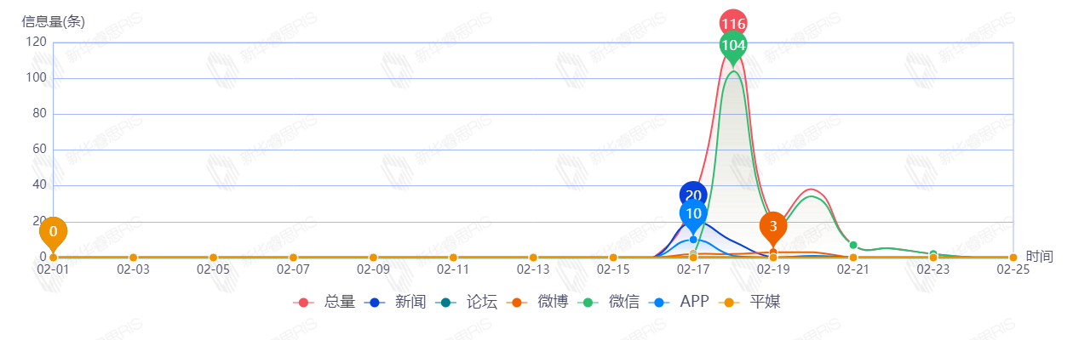This screenshot has height=340, width=1073.
Task: Click the yellow 0 pin marker
Action: click(53, 231)
